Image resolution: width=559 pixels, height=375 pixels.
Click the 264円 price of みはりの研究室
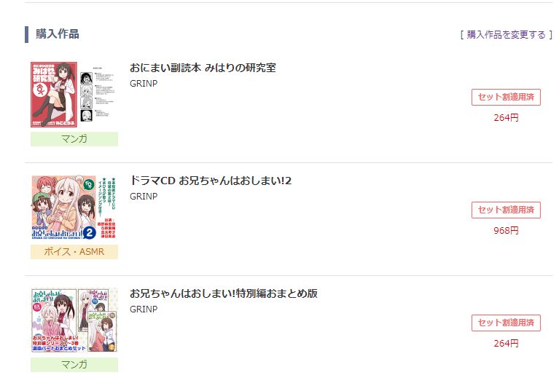[506, 117]
